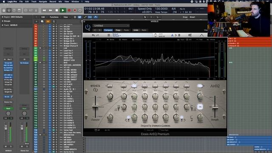Open the Untitled preset dropdown in plugin
272x153 pixels.
[x=111, y=25]
